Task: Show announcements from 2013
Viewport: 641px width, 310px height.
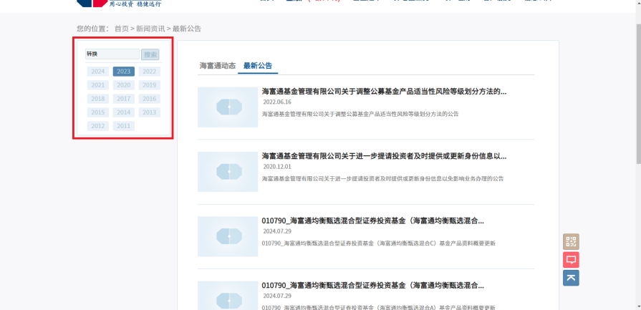Action: [x=149, y=112]
